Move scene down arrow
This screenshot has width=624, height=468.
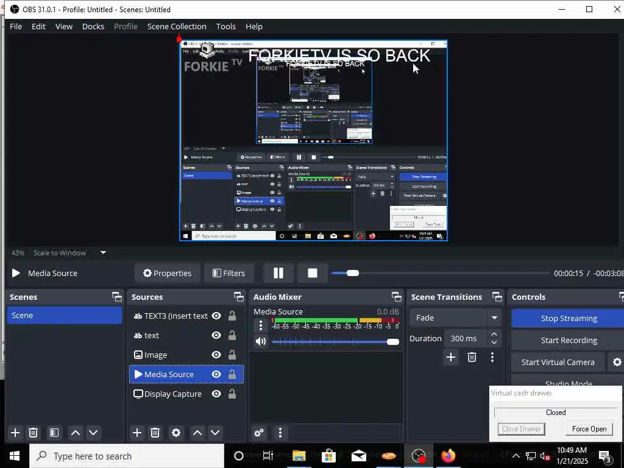93,433
